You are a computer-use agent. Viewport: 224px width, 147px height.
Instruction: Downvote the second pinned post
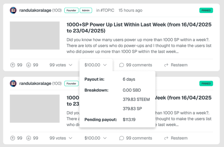(29, 138)
